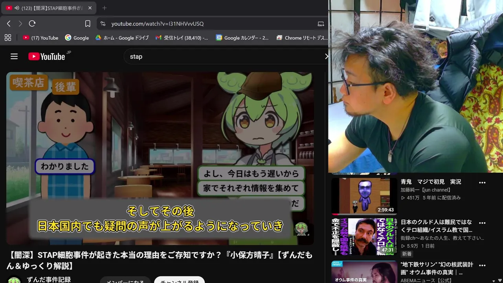Open ずんだ事件記録 channel avatar
The width and height of the screenshot is (503, 283).
[14, 280]
